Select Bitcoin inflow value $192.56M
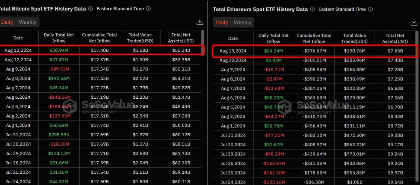 click(x=59, y=78)
